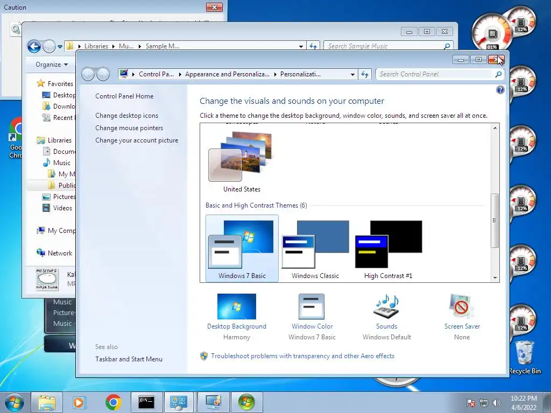The width and height of the screenshot is (551, 413).
Task: Go to Control Panel Home
Action: 124,96
